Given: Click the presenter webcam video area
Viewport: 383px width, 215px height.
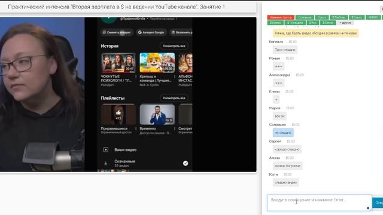Looking at the screenshot, I should (42, 94).
